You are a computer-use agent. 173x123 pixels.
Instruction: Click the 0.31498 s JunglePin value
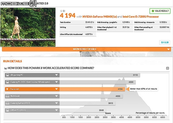click(x=126, y=22)
